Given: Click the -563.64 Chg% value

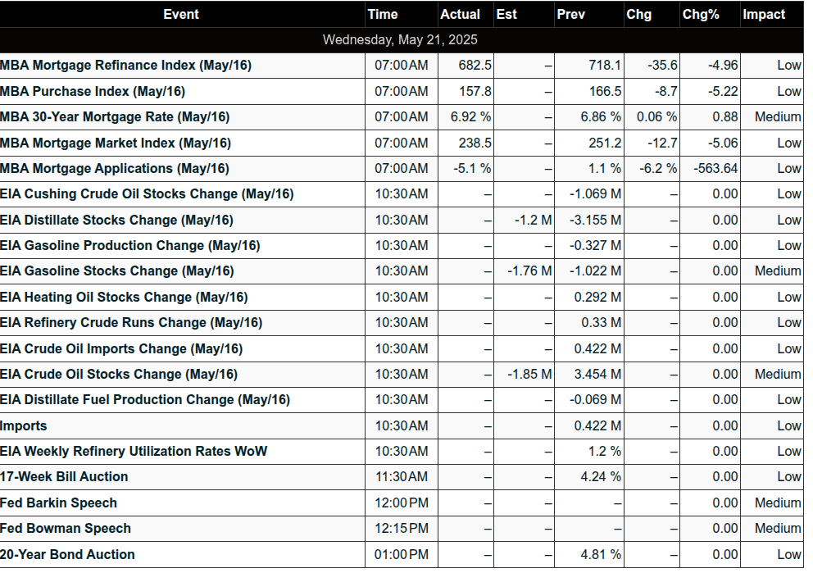Looking at the screenshot, I should click(715, 169).
